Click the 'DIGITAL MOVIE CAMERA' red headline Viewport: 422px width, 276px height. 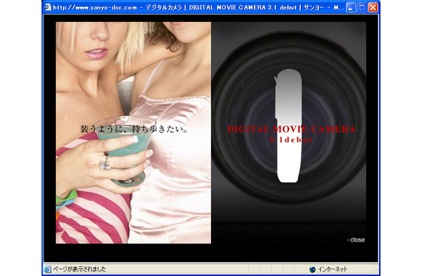point(291,129)
